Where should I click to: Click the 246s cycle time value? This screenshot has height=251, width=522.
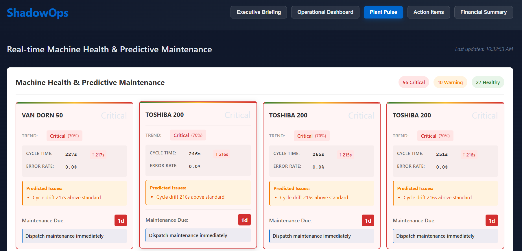point(194,154)
